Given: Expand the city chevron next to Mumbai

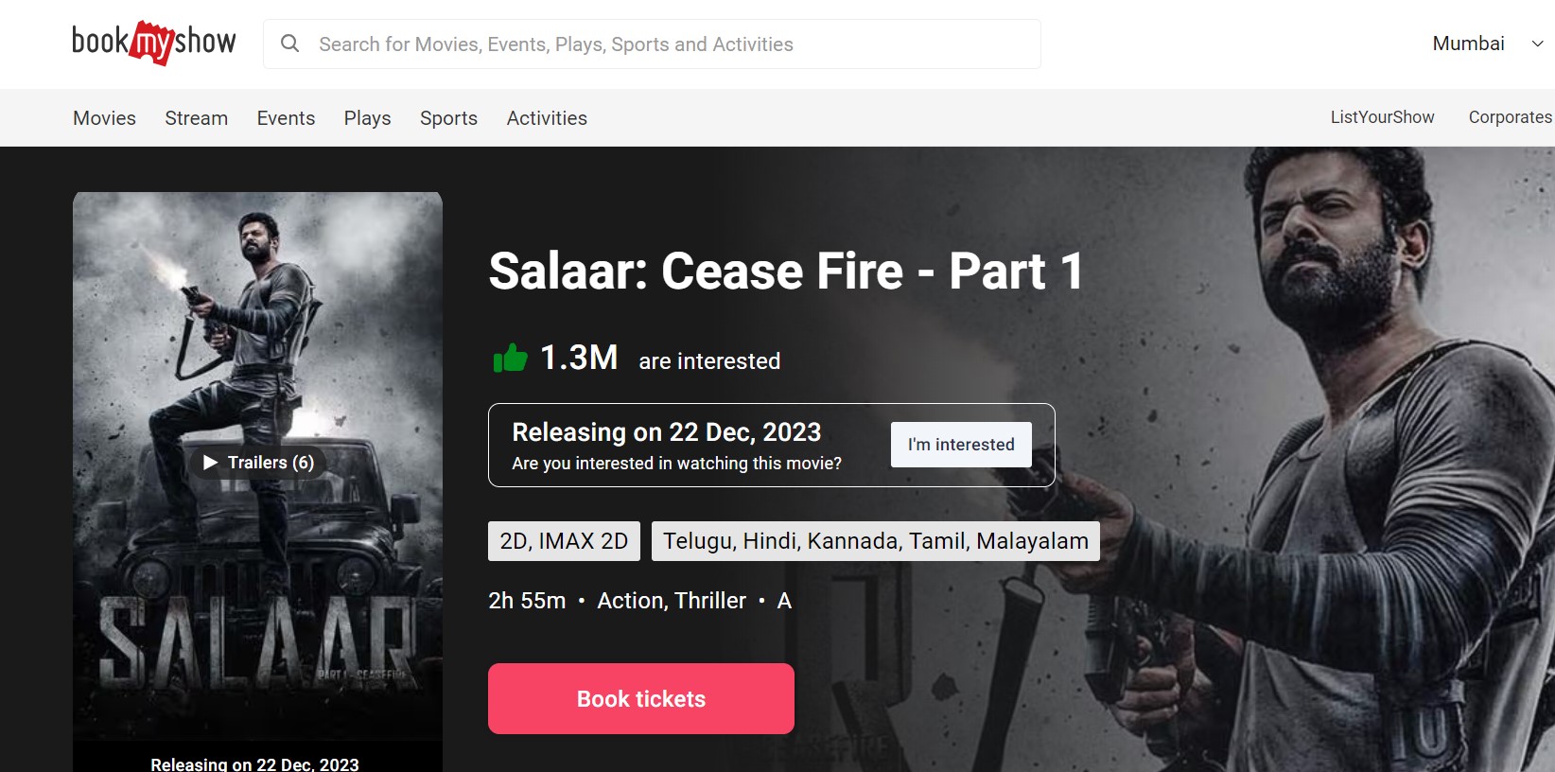Looking at the screenshot, I should tap(1538, 44).
